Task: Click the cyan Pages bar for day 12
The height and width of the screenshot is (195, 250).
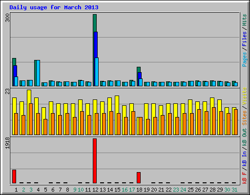Action: click(97, 72)
